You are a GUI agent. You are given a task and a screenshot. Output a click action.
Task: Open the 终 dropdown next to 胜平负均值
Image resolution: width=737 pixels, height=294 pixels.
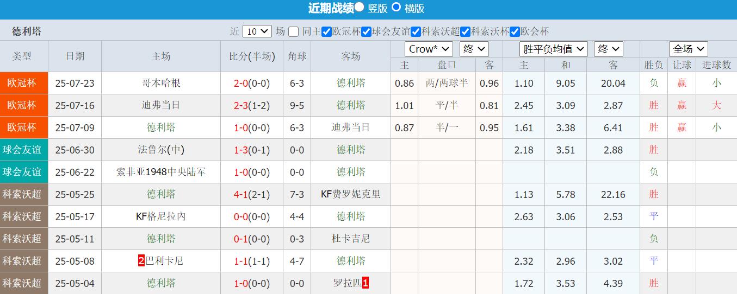point(608,49)
